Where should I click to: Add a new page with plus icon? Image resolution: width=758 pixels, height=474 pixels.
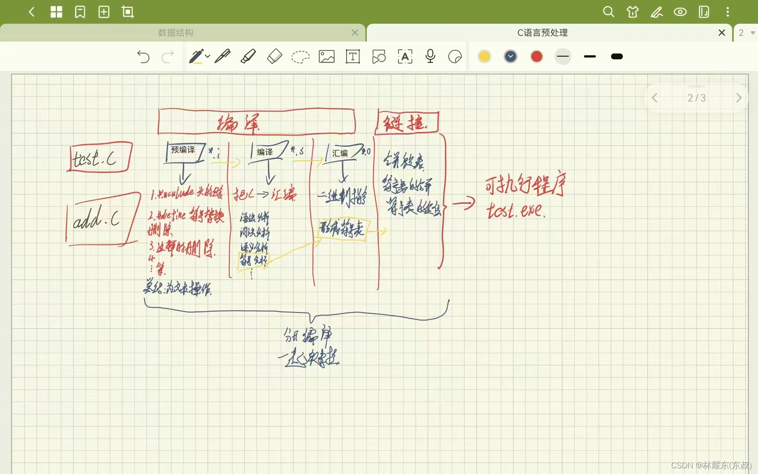[x=104, y=12]
